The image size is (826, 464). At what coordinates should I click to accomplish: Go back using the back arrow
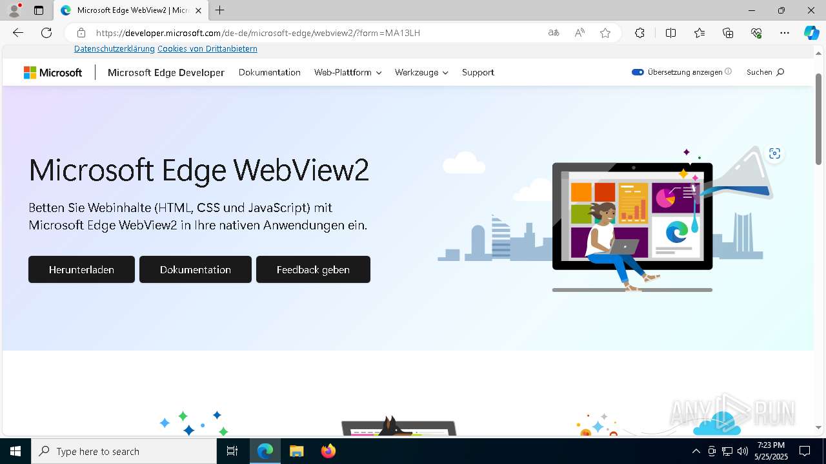point(18,33)
